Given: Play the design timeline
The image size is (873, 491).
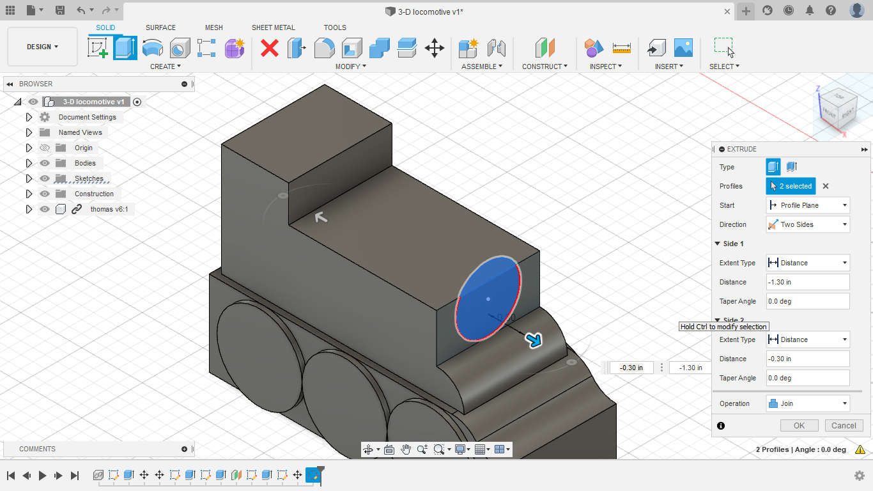Looking at the screenshot, I should coord(43,475).
